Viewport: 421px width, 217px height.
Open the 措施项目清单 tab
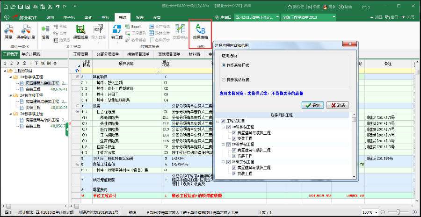coord(139,54)
